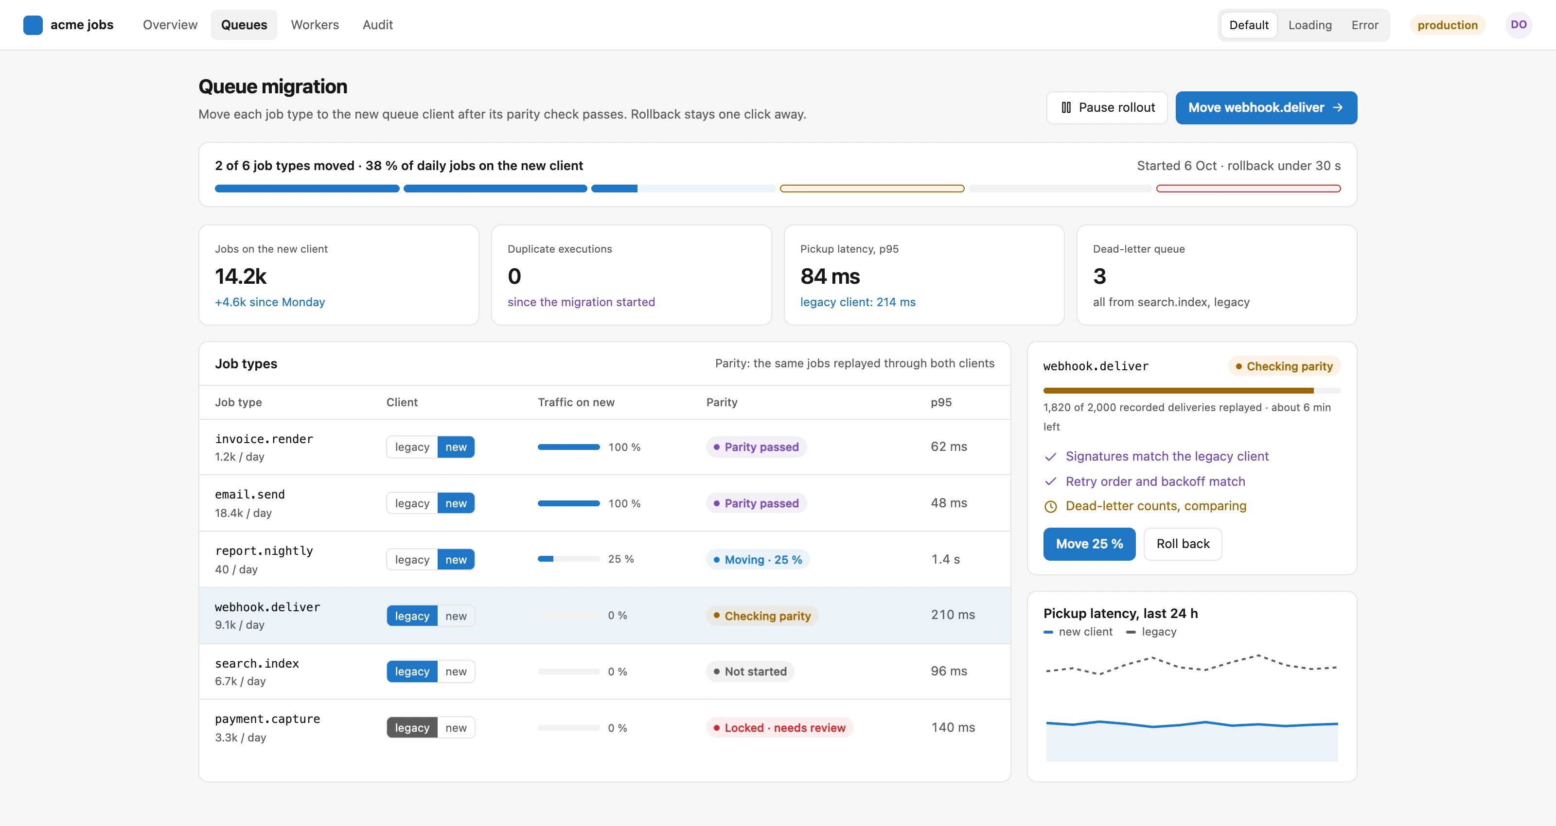Click the Roll back button
Screen dimensions: 1556x826
[1182, 543]
